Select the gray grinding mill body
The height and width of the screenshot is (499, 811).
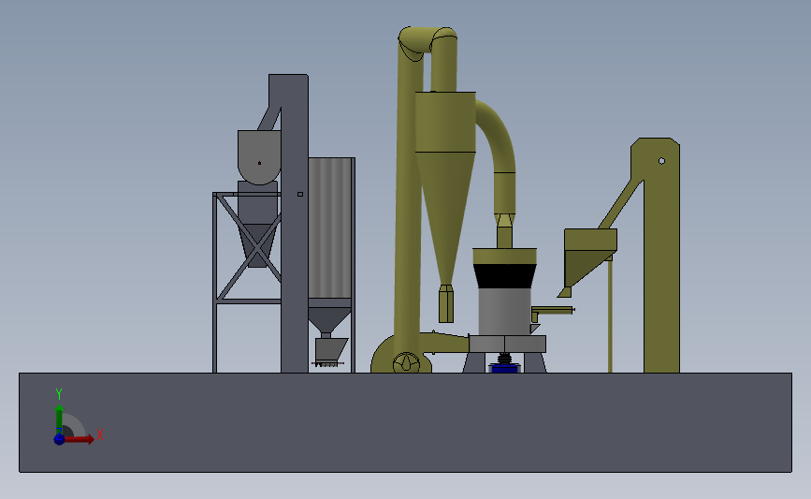[x=504, y=312]
